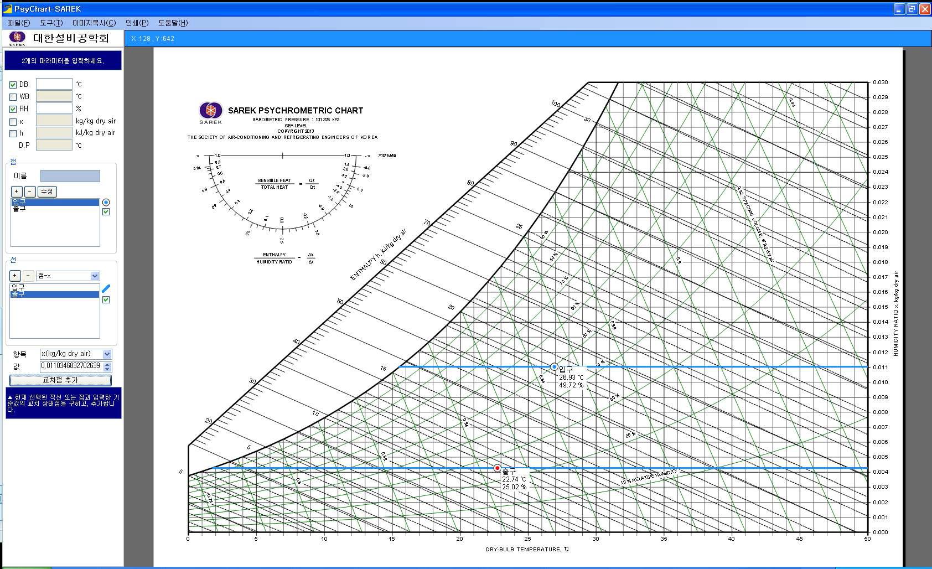Open the 도움말(H) menu

coord(173,23)
